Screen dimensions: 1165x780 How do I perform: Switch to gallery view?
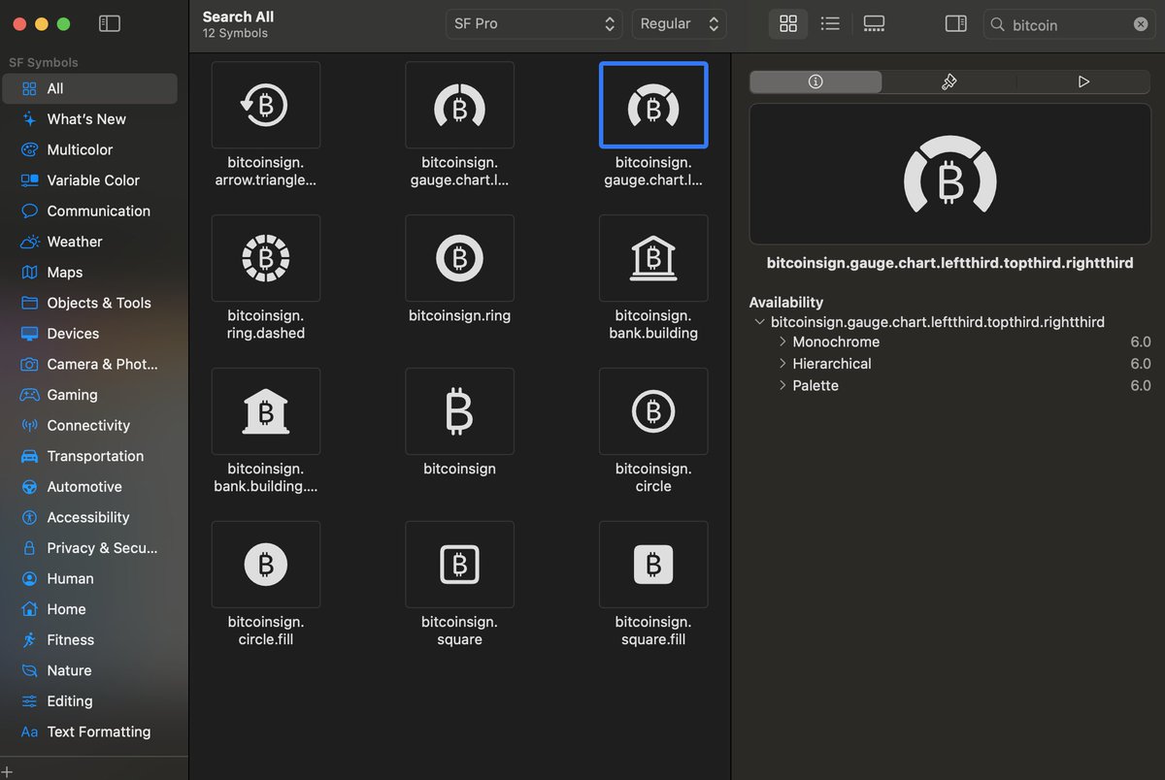pos(874,24)
